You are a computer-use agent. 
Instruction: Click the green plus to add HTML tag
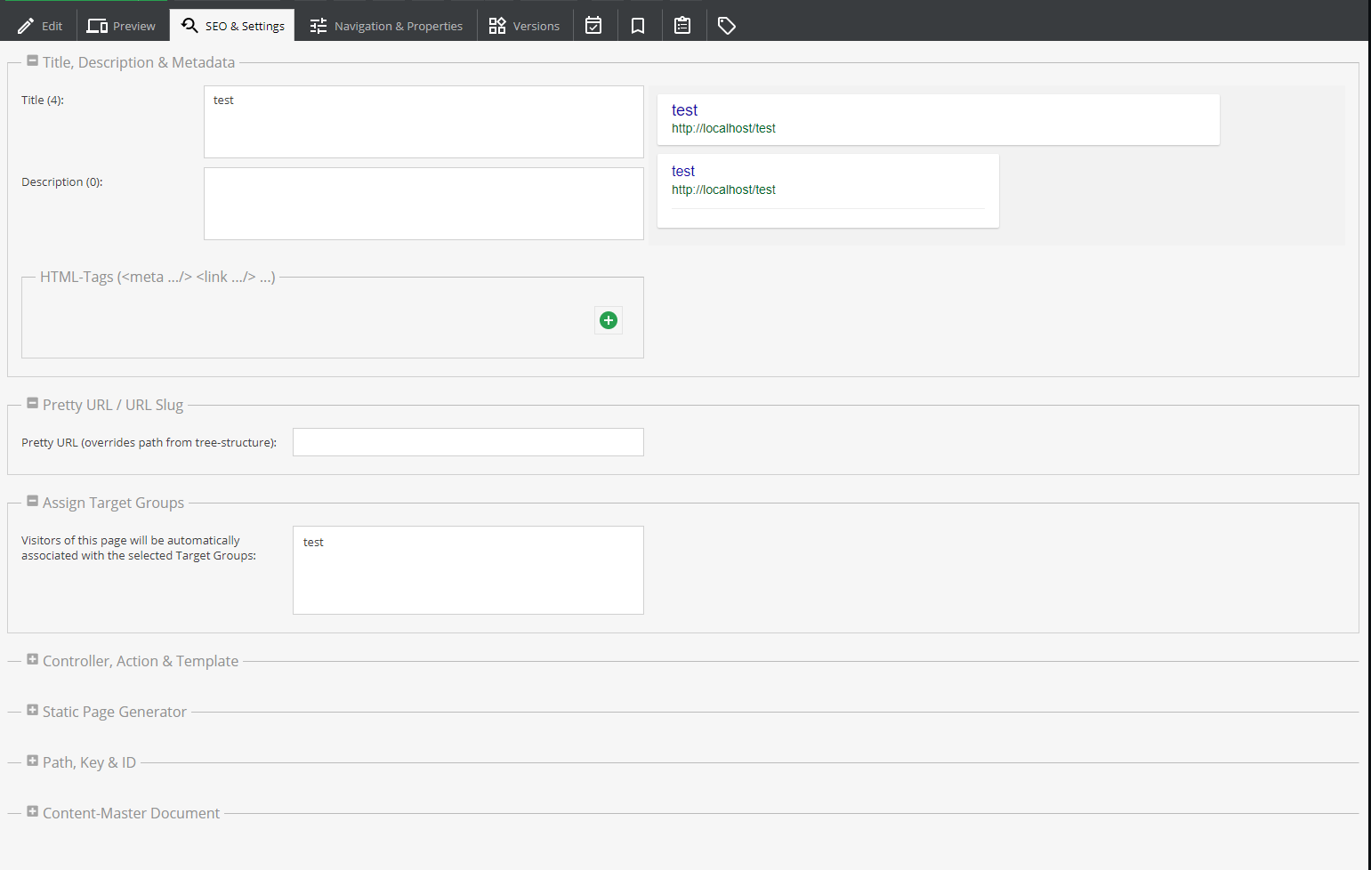click(609, 319)
